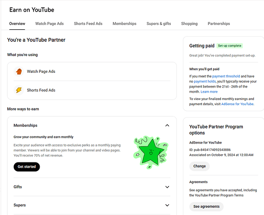The height and width of the screenshot is (215, 264).
Task: Click the Watch Page Ads popcorn icon
Action: pyautogui.click(x=19, y=72)
